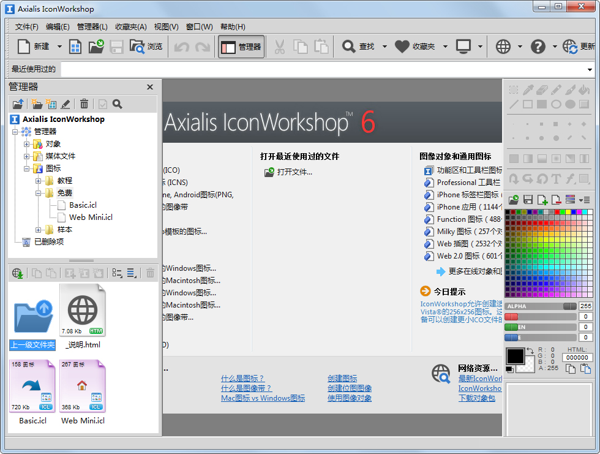Select the Basic.icl 158 图标 thumbnail
This screenshot has height=454, width=600.
coord(32,392)
